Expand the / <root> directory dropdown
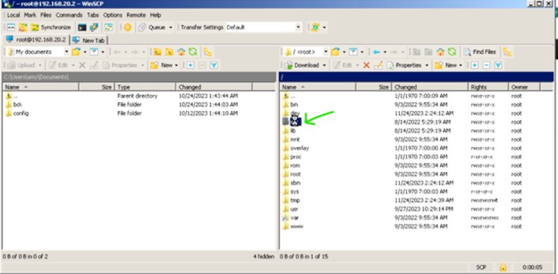The height and width of the screenshot is (274, 558). 326,52
